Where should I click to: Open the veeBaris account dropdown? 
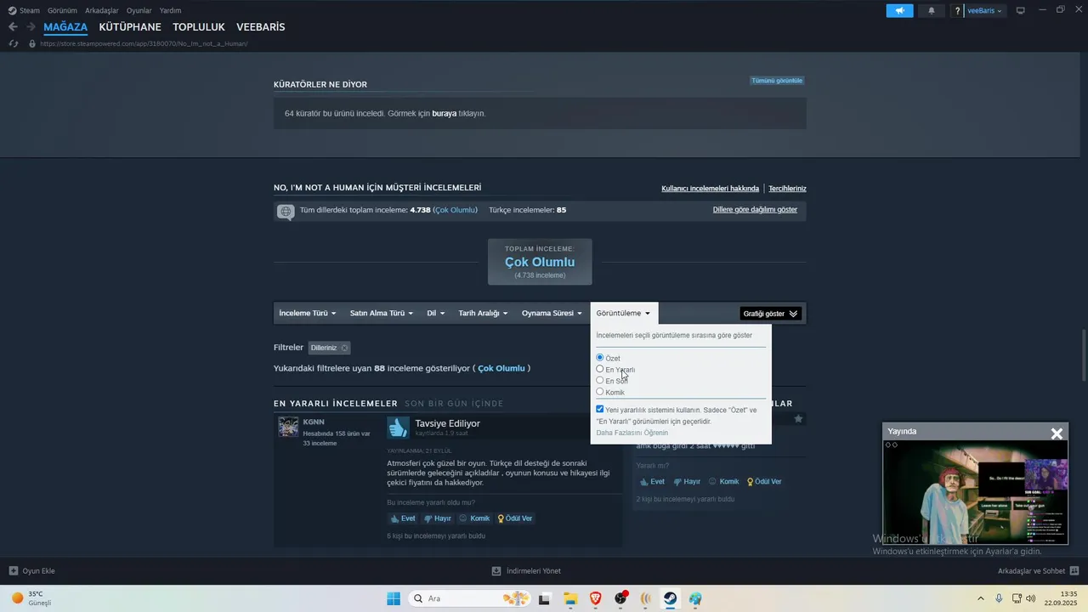(x=984, y=10)
